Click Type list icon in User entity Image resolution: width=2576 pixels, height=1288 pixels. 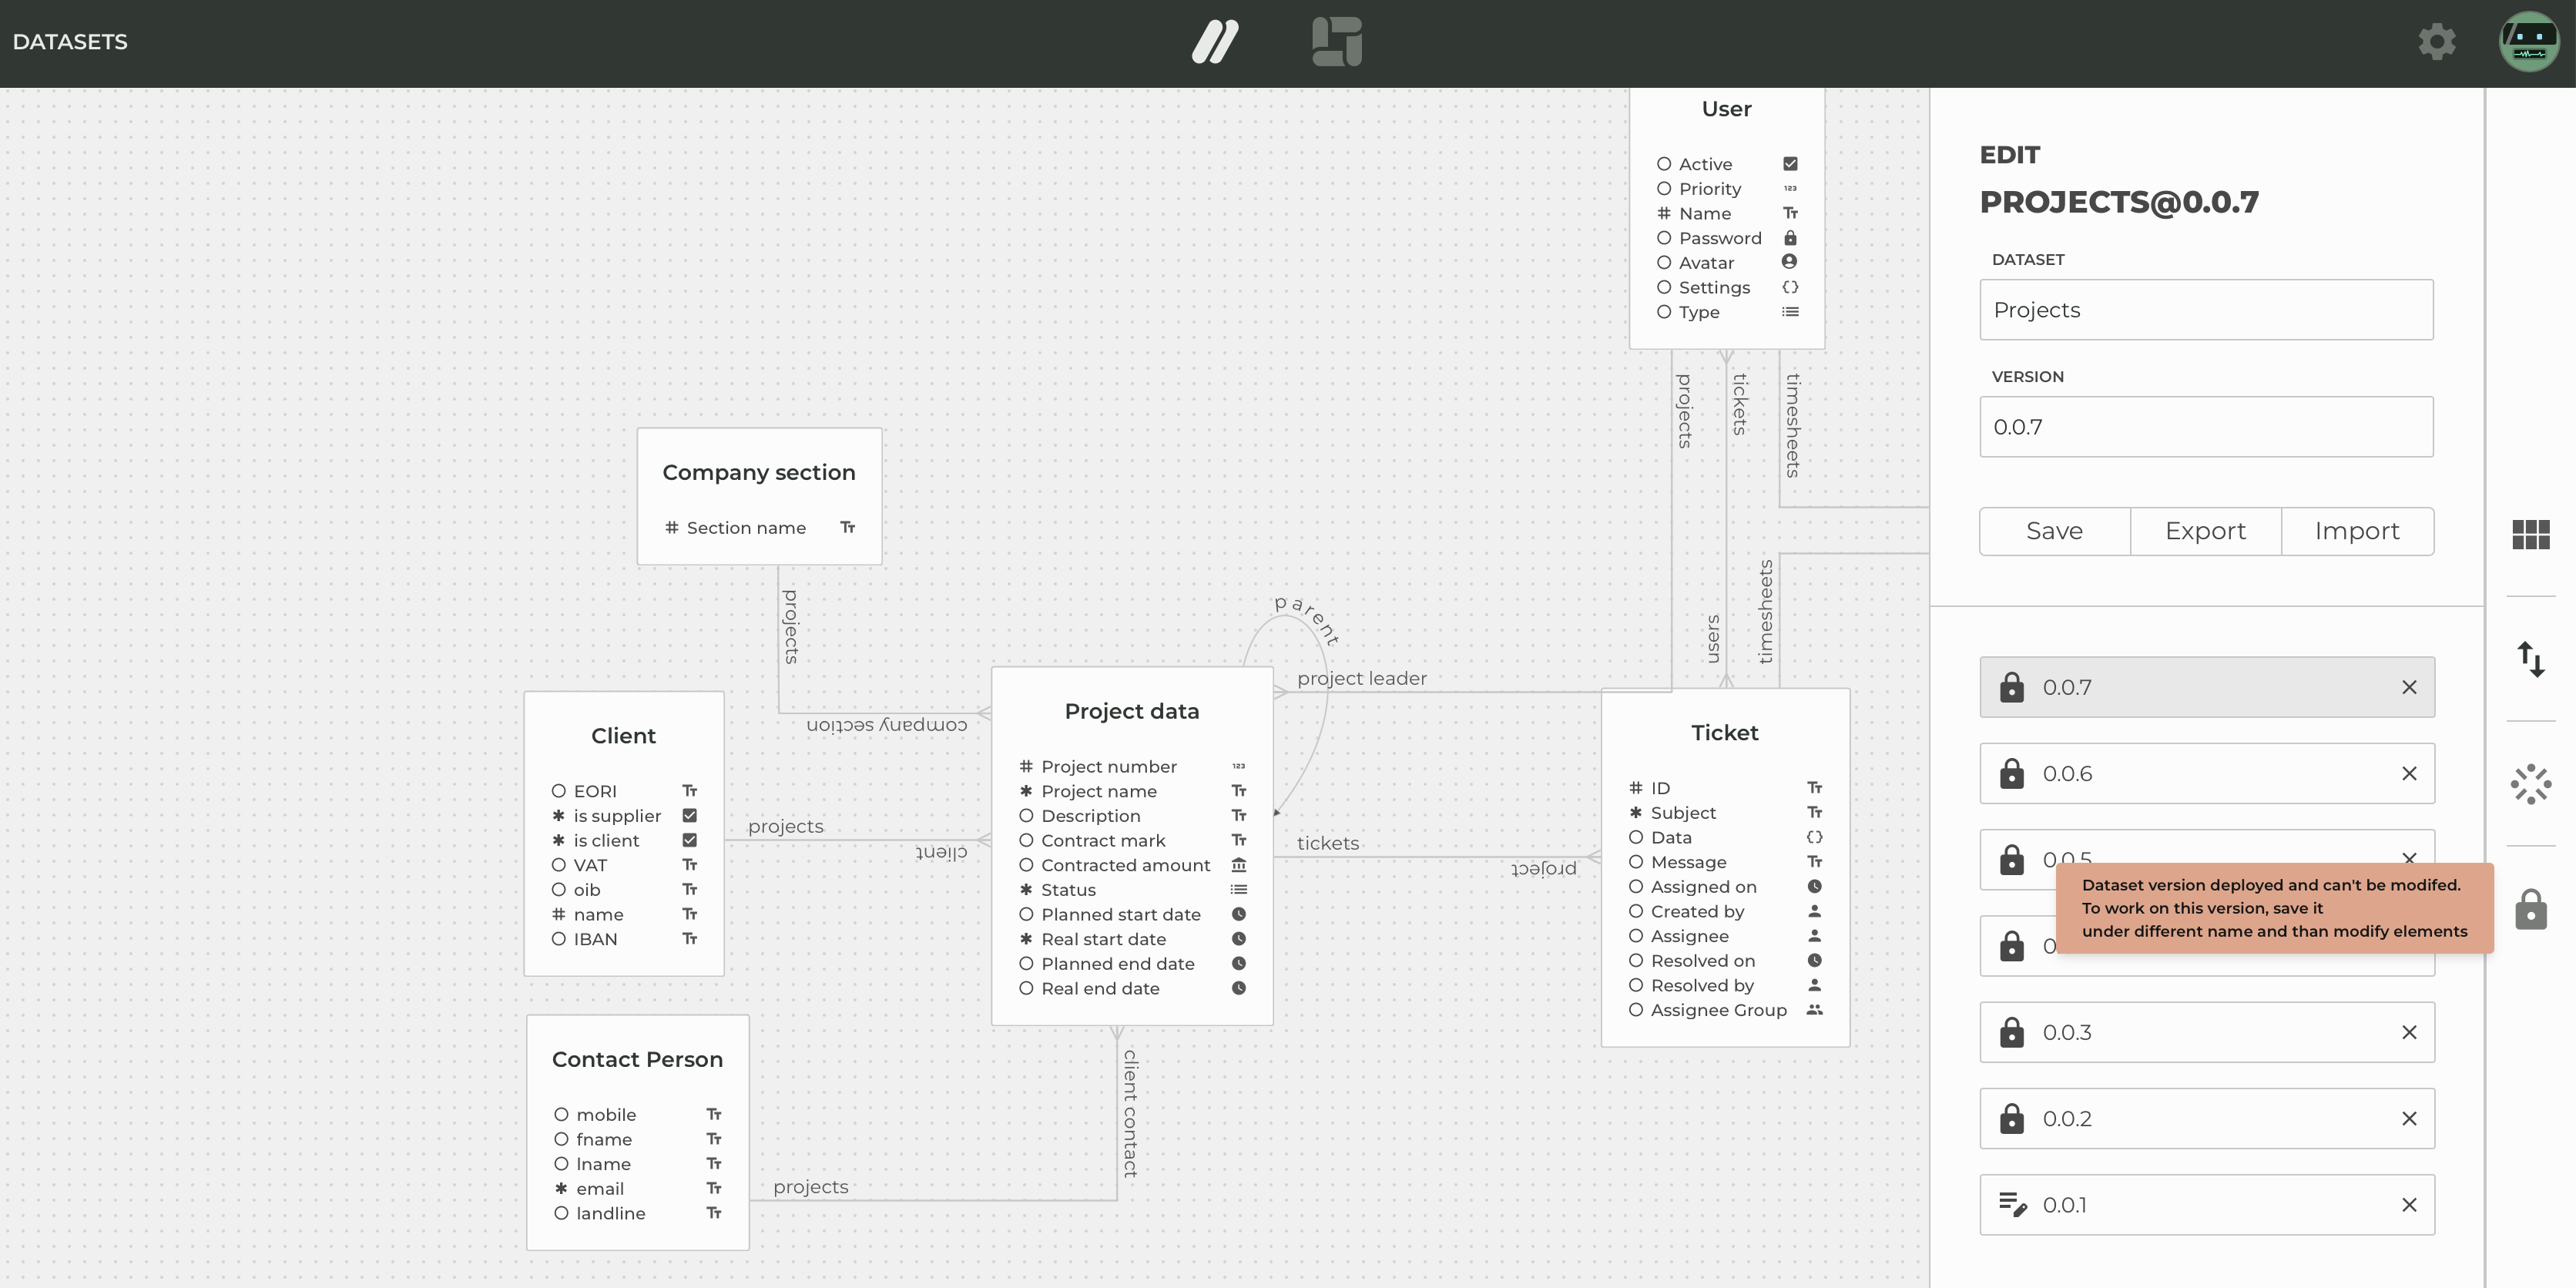point(1790,312)
